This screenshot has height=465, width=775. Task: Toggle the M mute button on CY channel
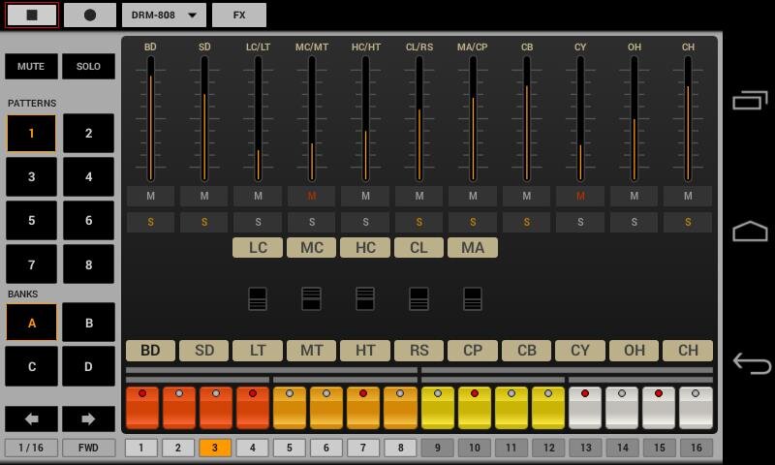580,197
